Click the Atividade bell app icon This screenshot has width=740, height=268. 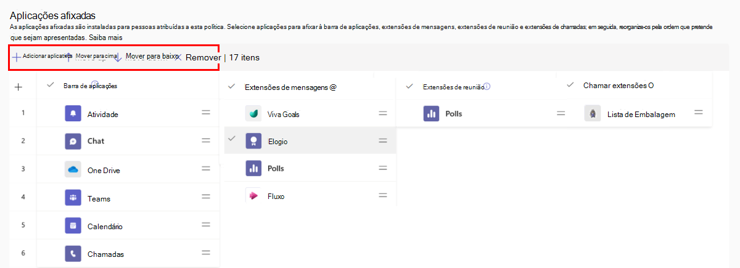point(73,114)
